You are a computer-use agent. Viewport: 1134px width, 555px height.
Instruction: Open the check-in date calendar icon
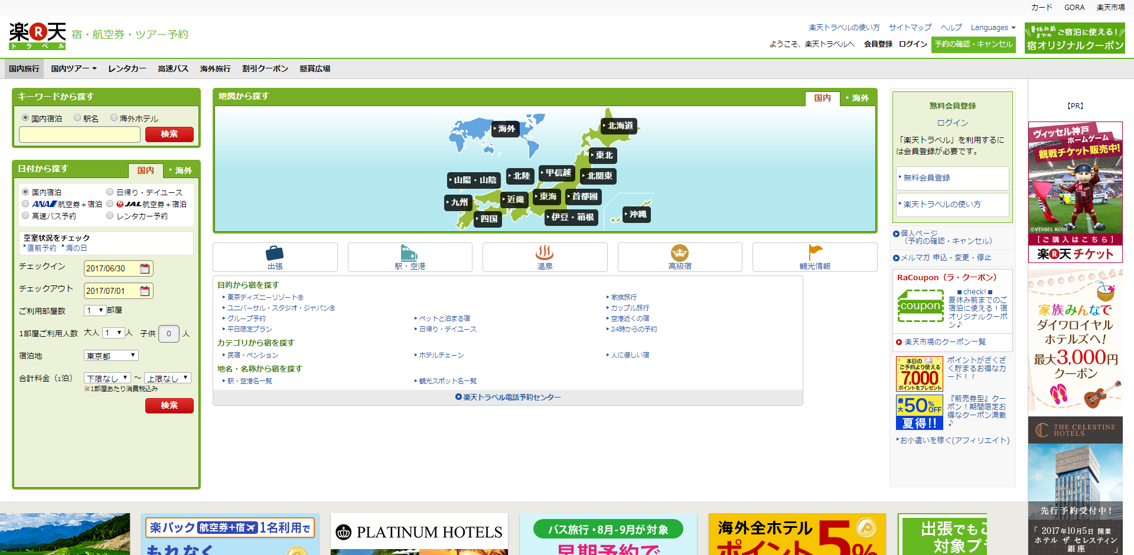pyautogui.click(x=145, y=268)
